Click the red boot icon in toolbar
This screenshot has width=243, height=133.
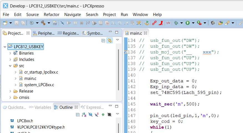click(x=161, y=23)
